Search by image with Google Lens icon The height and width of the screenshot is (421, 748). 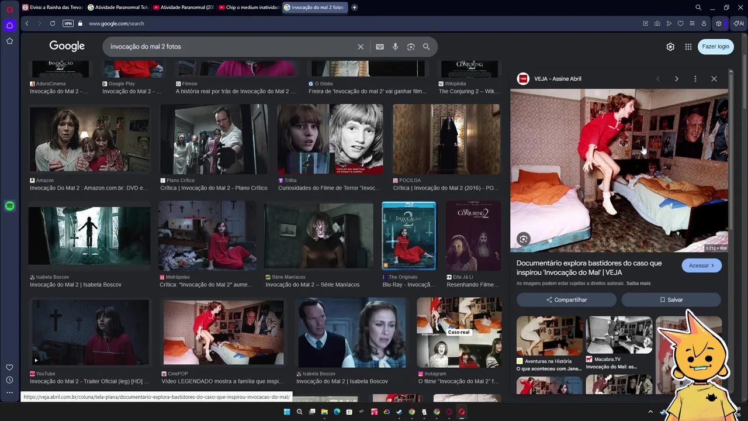411,47
